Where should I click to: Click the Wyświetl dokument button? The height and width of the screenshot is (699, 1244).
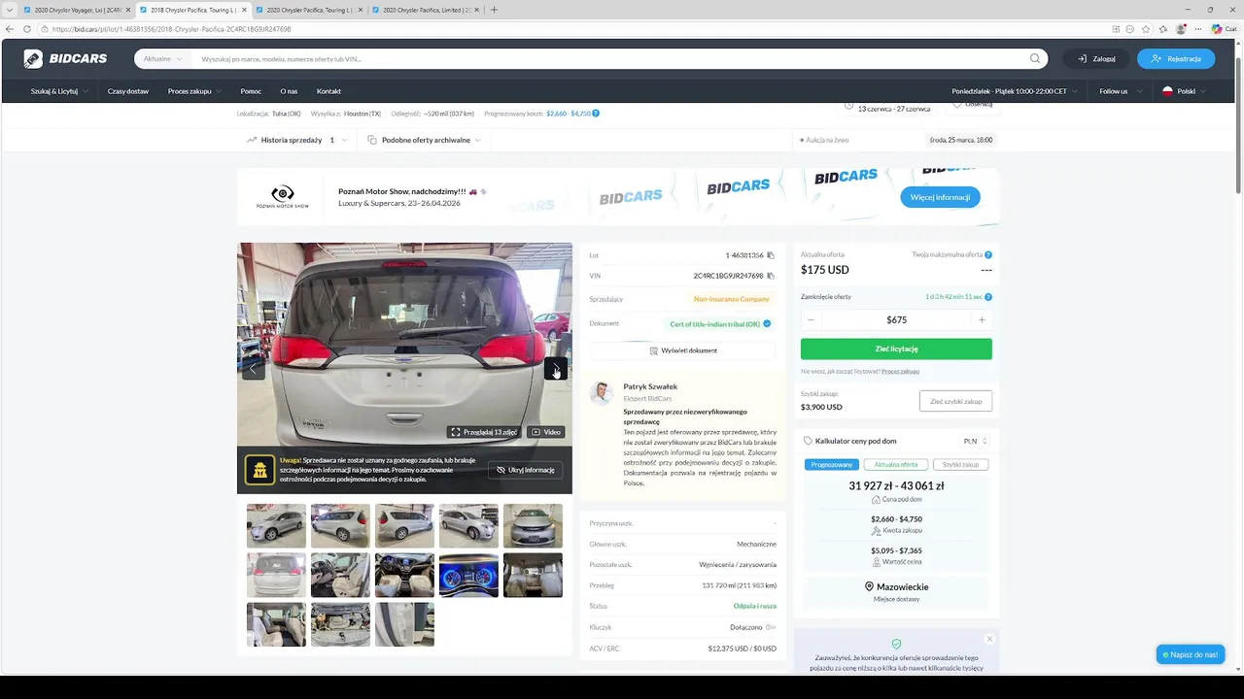tap(683, 350)
